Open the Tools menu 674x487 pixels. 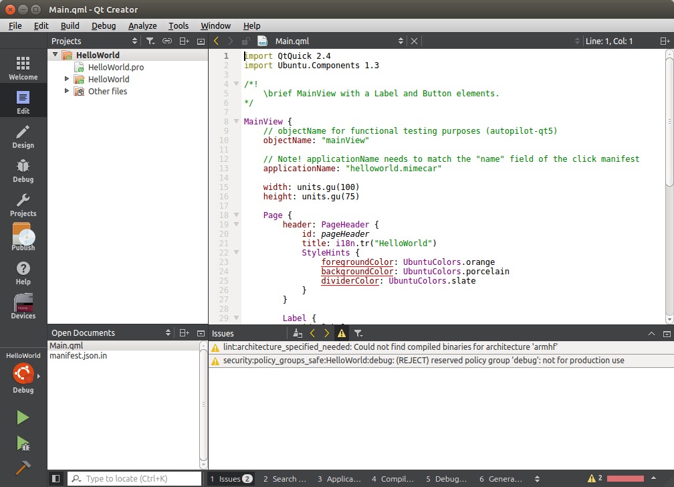[179, 25]
